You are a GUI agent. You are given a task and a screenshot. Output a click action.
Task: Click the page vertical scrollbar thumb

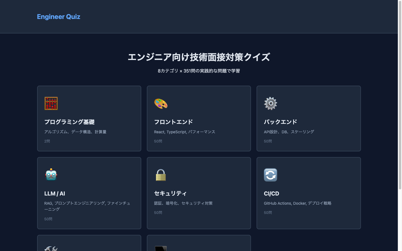click(400, 95)
